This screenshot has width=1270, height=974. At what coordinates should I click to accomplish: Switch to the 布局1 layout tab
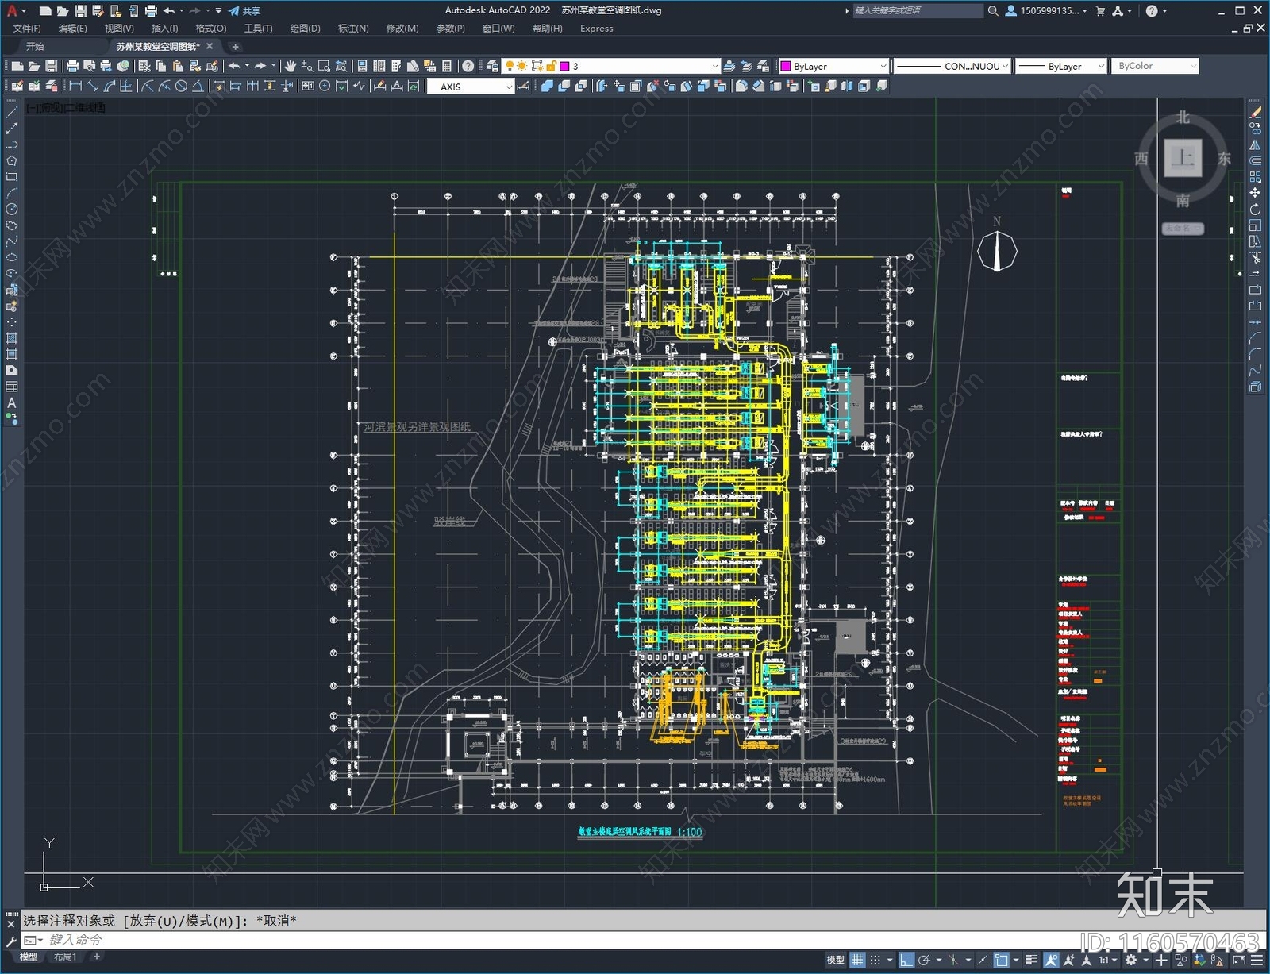(65, 957)
